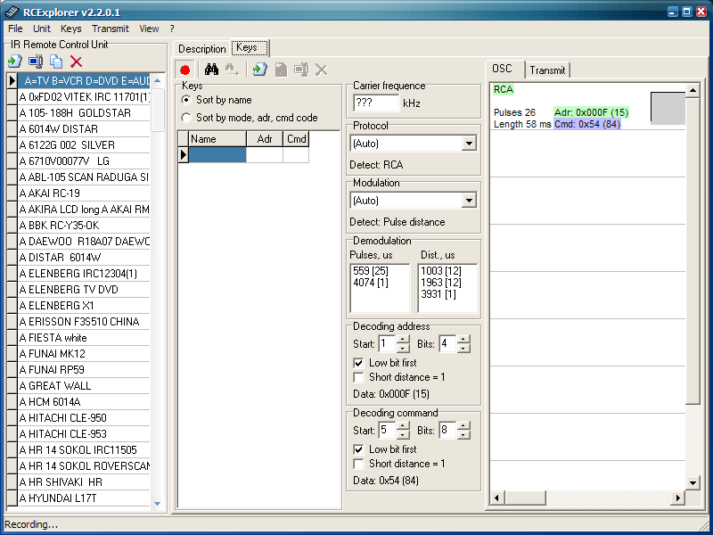Switch to the Transmit tab beside OSC
Screen dimensions: 713x535
pos(547,70)
